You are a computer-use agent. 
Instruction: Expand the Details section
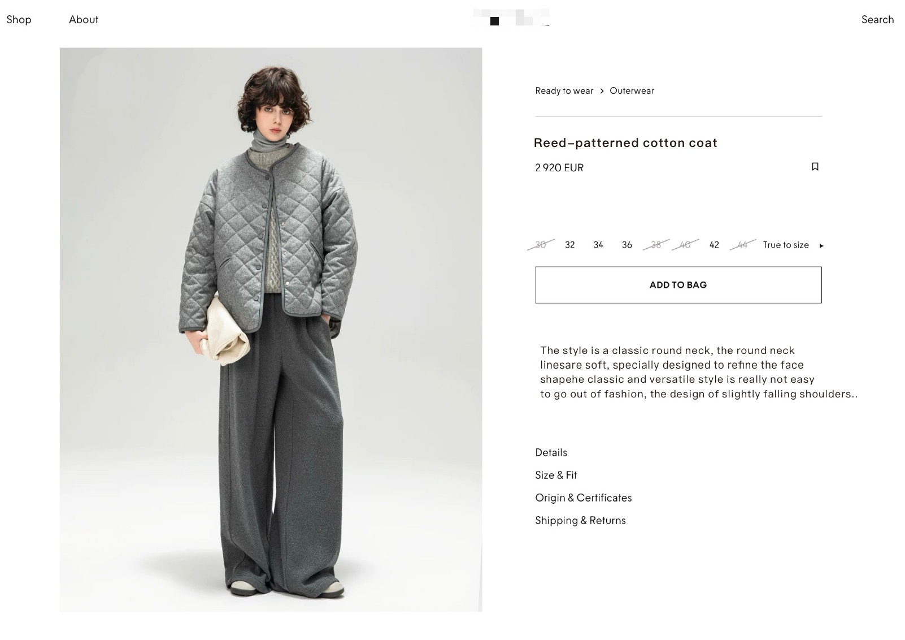point(551,452)
